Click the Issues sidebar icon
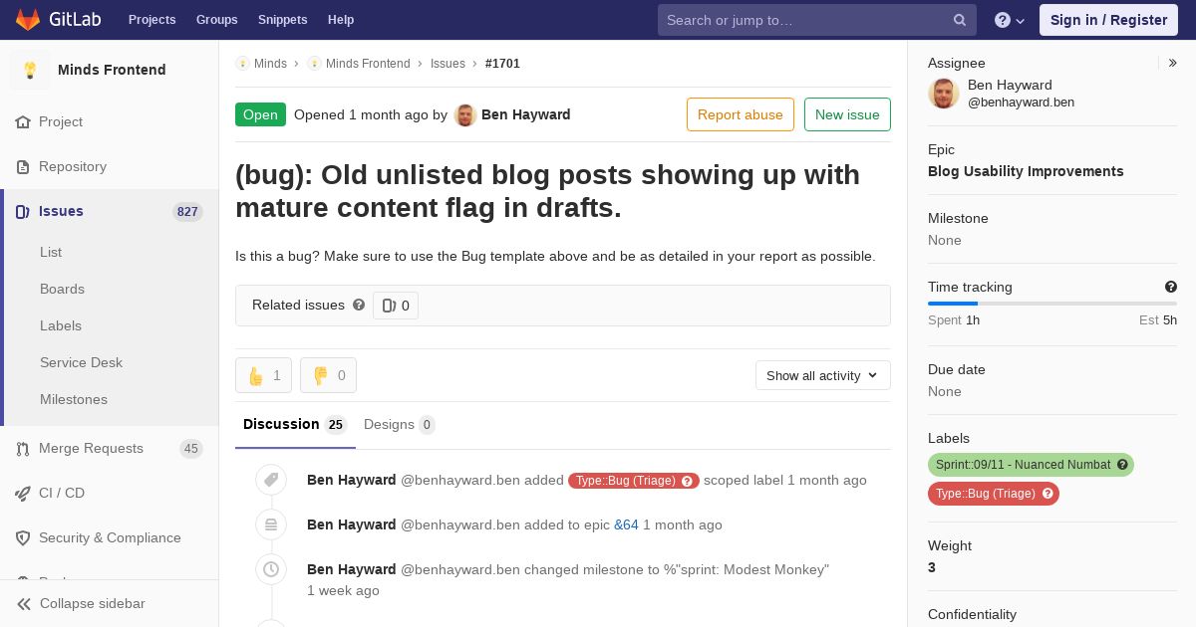The image size is (1196, 627). pos(23,211)
